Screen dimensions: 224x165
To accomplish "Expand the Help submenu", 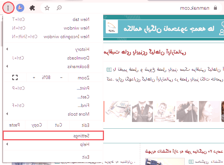I will [53, 144].
